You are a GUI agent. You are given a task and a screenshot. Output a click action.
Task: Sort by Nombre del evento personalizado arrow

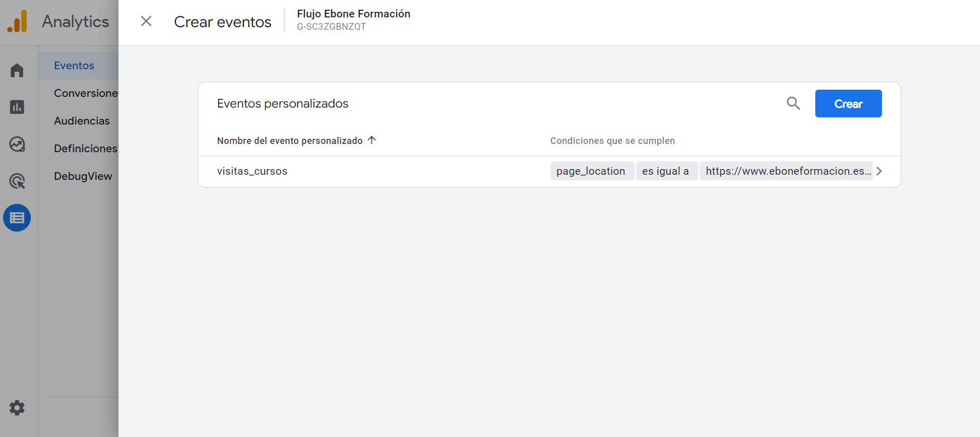372,140
